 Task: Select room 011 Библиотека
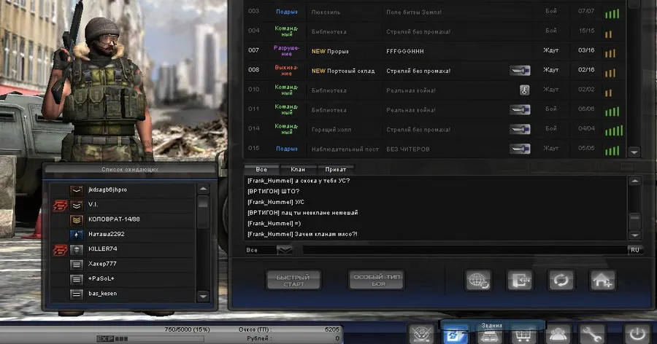coord(434,109)
